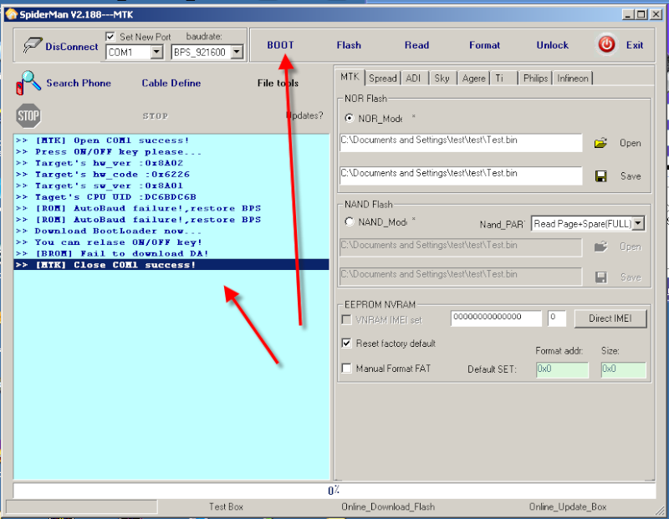669x519 pixels.
Task: Expand the Read Page+Spare(FULL) dropdown
Action: pos(638,223)
